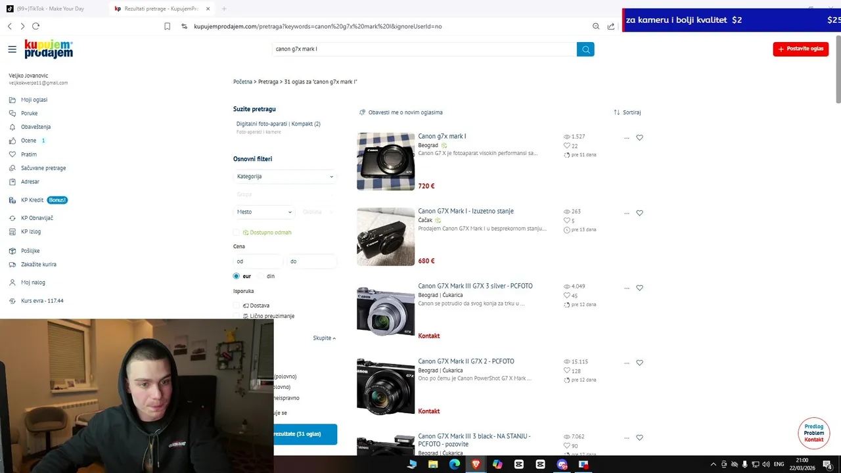The image size is (841, 473).
Task: Open the hamburger menu beside the logo
Action: [12, 49]
